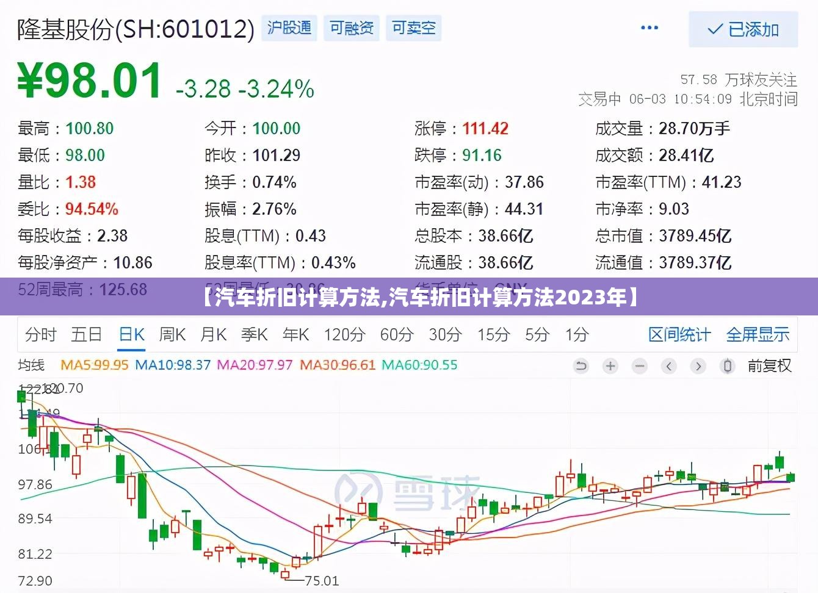Switch to the 月K chart tab

click(214, 334)
